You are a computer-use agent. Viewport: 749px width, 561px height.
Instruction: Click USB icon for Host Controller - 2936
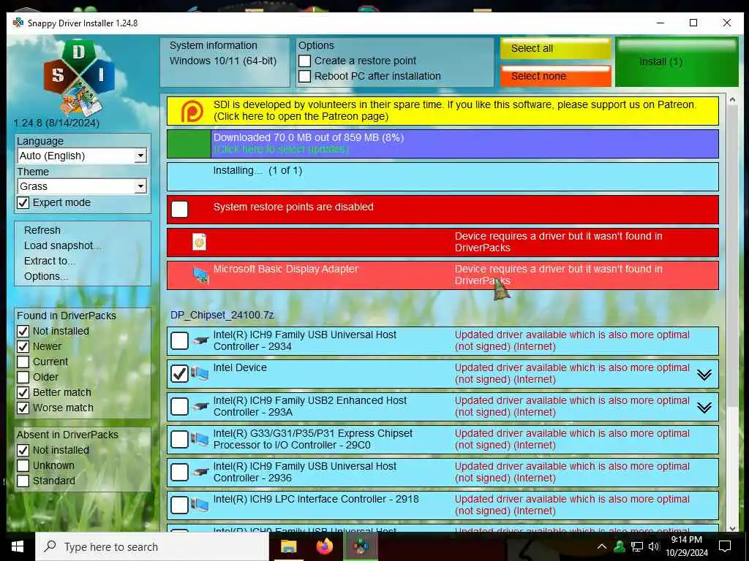pos(200,473)
